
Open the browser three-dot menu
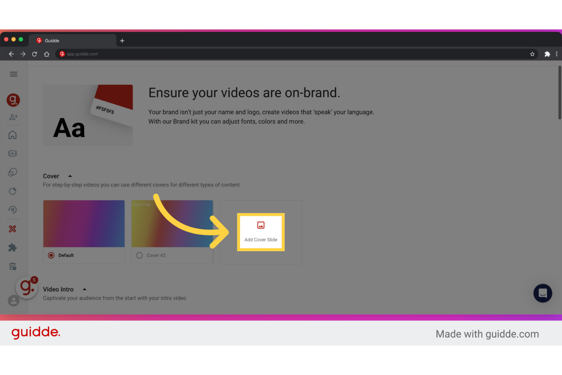(x=557, y=54)
